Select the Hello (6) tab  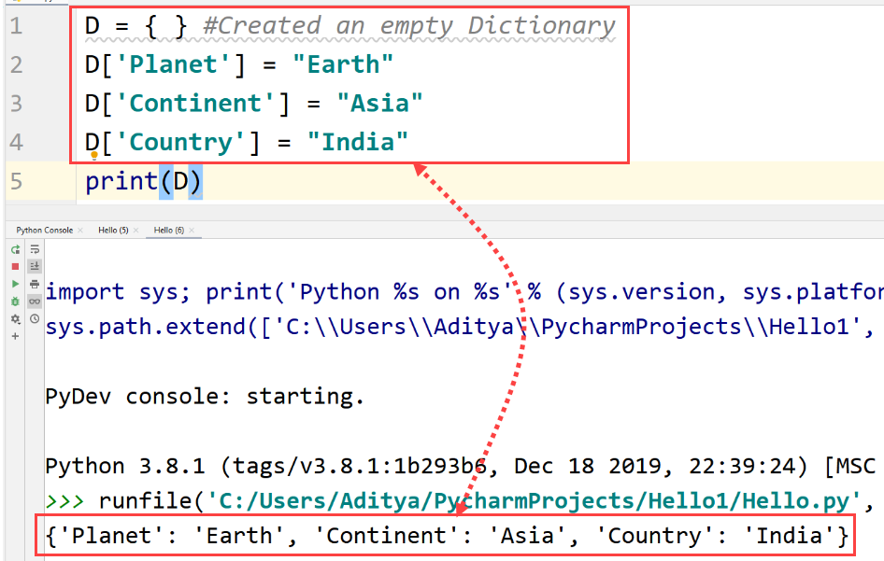click(x=169, y=230)
